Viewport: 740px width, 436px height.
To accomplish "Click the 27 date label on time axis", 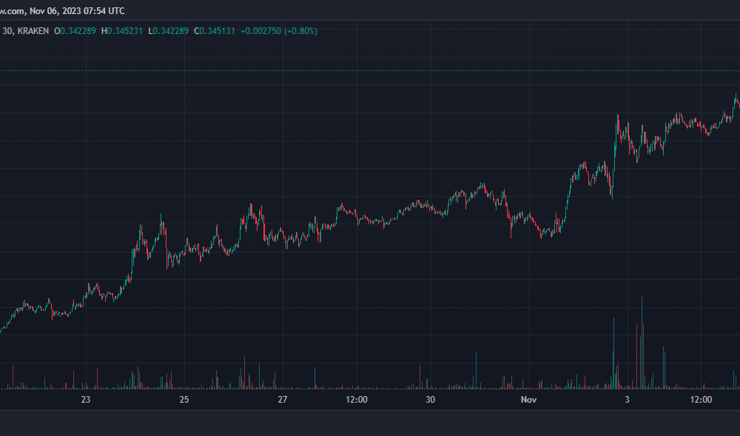I will pos(282,400).
